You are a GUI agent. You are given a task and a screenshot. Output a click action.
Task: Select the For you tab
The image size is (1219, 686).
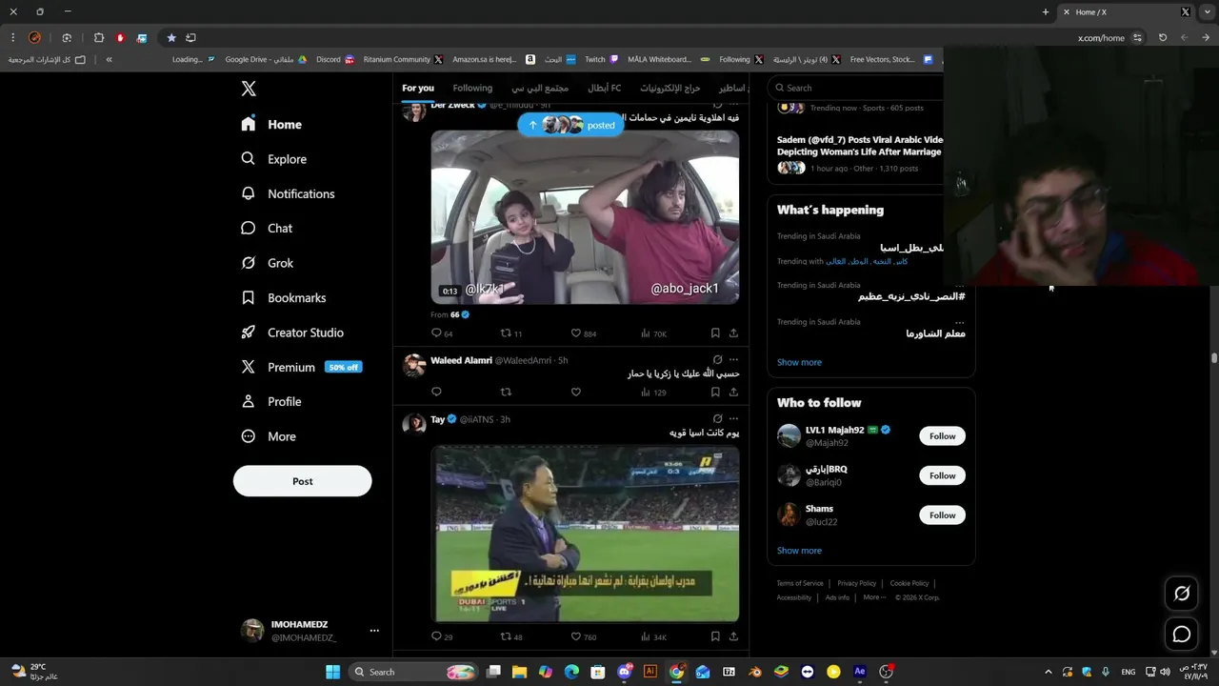[418, 88]
